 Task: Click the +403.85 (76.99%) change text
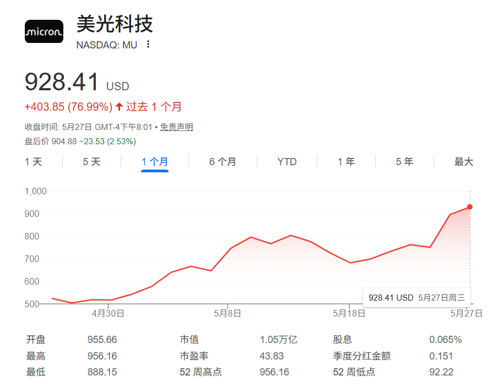[68, 107]
